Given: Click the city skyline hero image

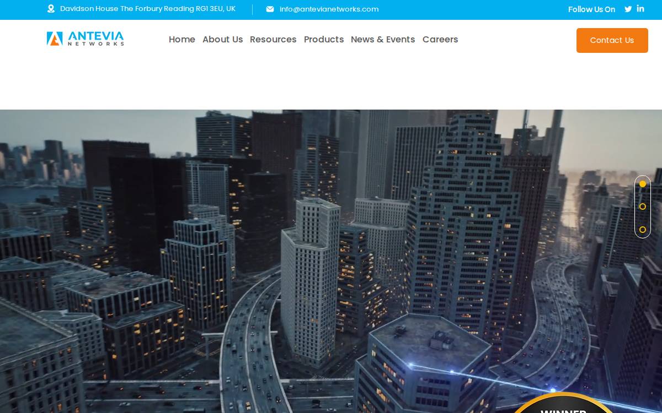Looking at the screenshot, I should [x=331, y=261].
